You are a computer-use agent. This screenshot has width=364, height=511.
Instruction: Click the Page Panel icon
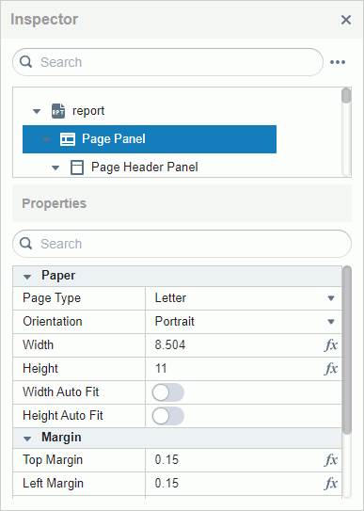coord(68,139)
